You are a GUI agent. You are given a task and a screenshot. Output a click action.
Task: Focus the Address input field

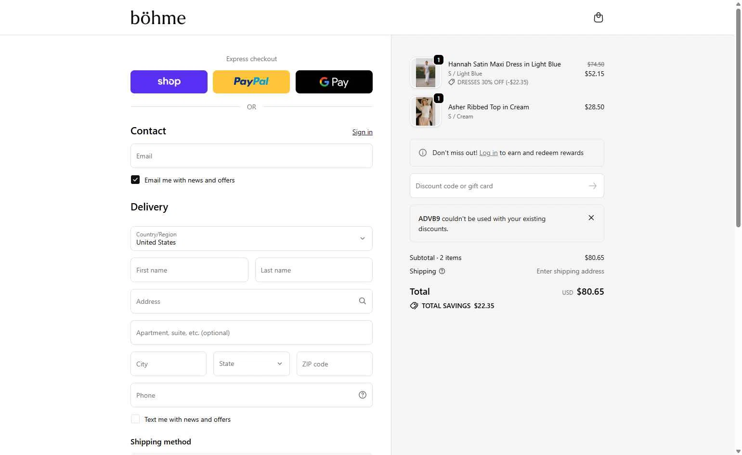coord(251,301)
